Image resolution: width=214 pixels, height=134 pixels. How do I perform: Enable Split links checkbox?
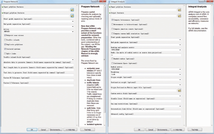[5, 53]
